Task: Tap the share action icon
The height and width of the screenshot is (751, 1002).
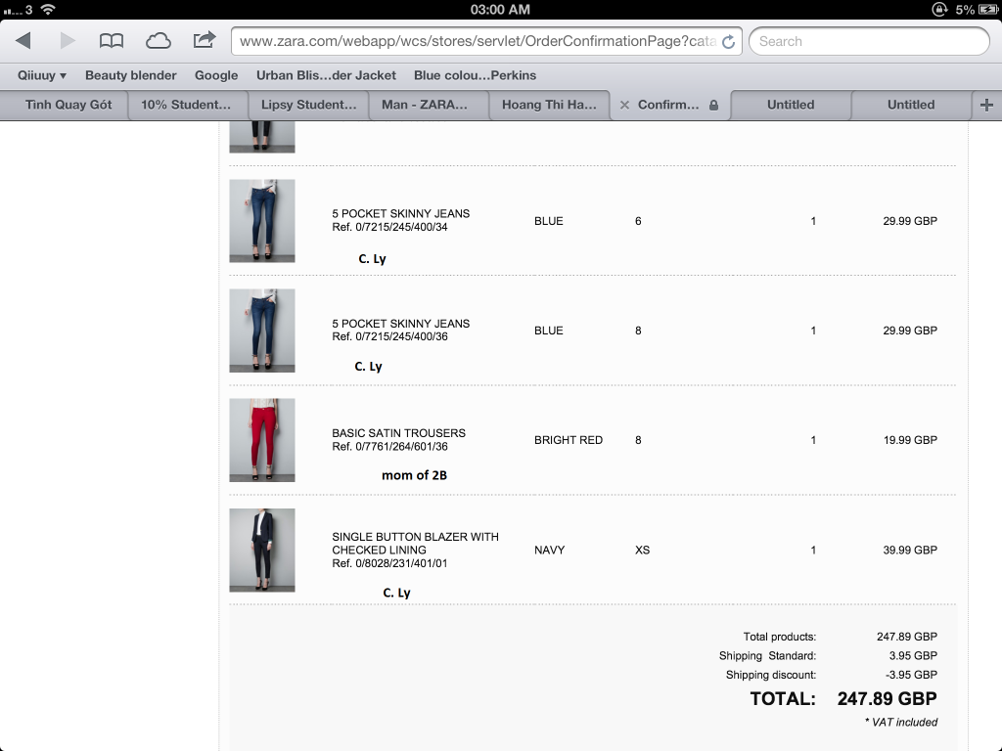Action: point(205,40)
